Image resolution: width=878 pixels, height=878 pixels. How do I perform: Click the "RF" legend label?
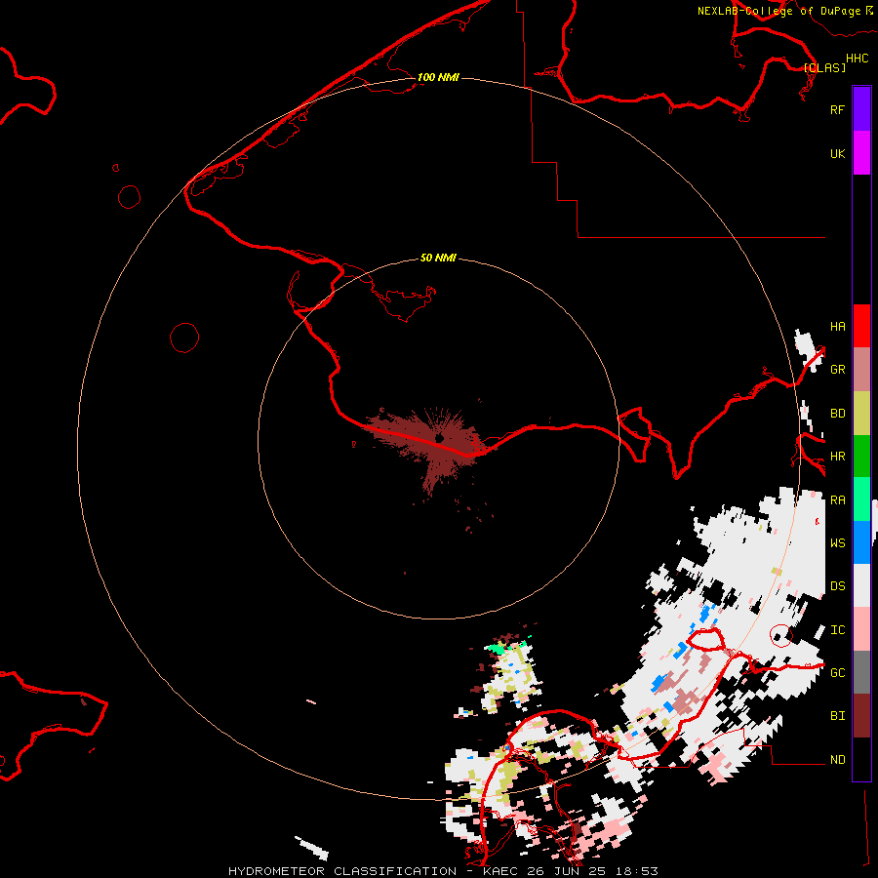[837, 109]
